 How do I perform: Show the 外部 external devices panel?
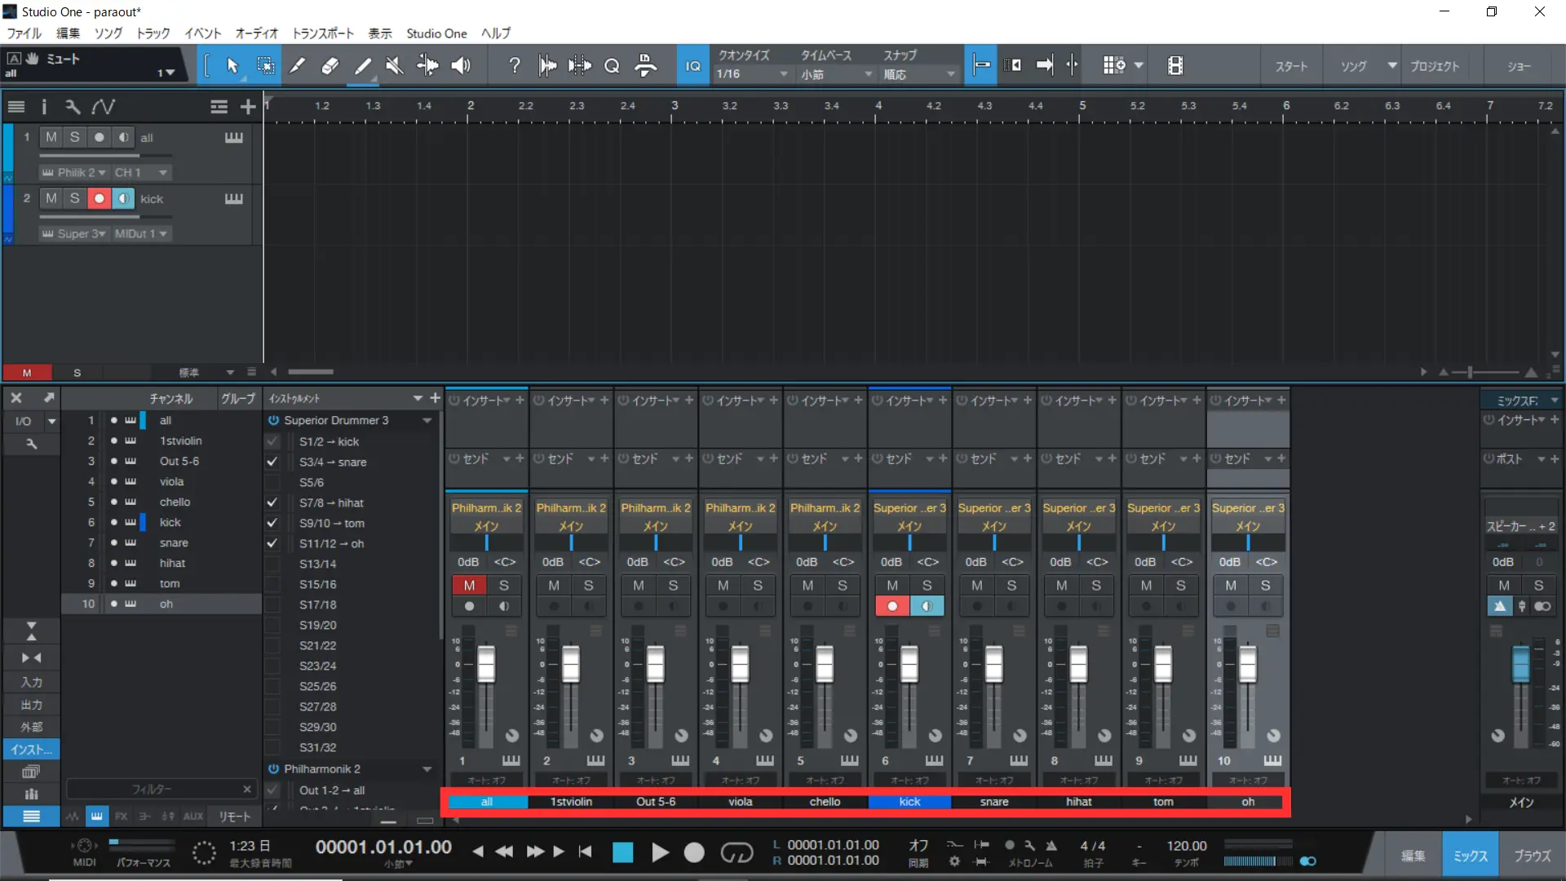32,727
